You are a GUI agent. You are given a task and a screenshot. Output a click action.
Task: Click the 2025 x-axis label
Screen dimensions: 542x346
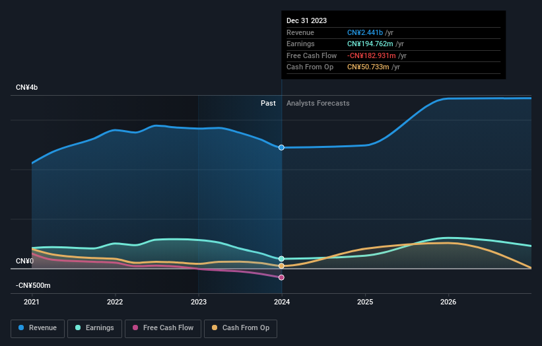coord(365,302)
